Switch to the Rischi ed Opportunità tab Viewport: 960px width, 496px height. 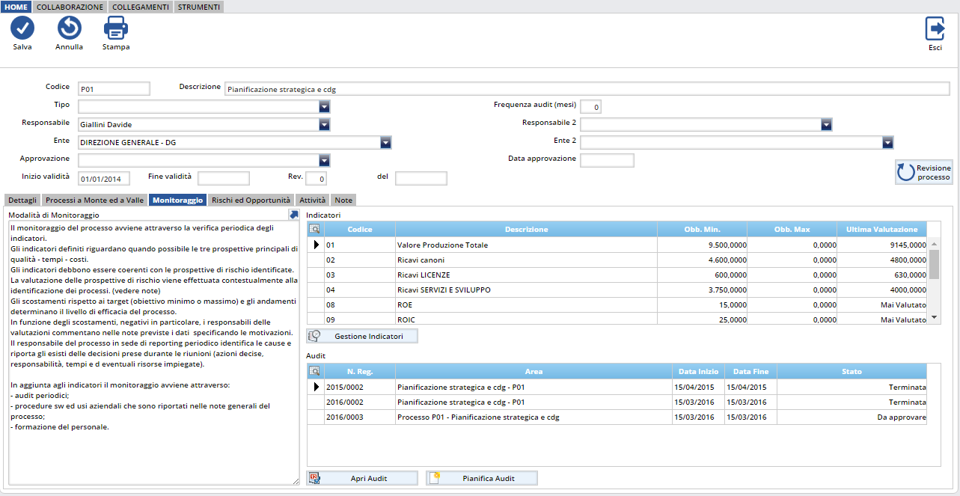point(251,200)
